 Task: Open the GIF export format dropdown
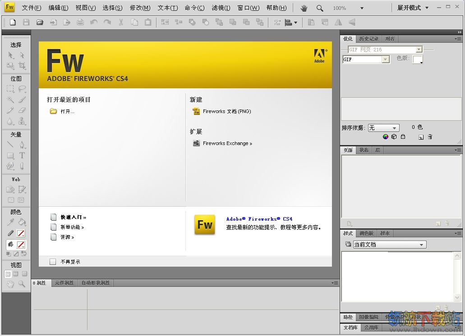(385, 59)
